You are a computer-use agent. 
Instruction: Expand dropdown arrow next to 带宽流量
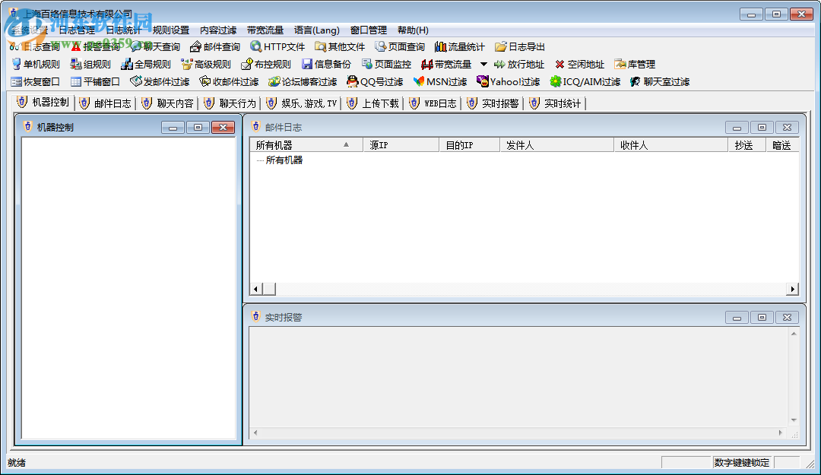point(483,64)
